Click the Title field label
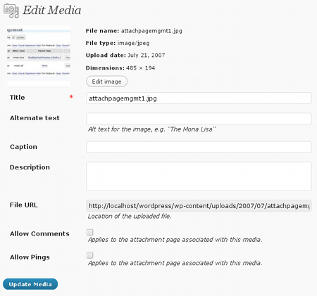The image size is (317, 296). click(x=17, y=97)
